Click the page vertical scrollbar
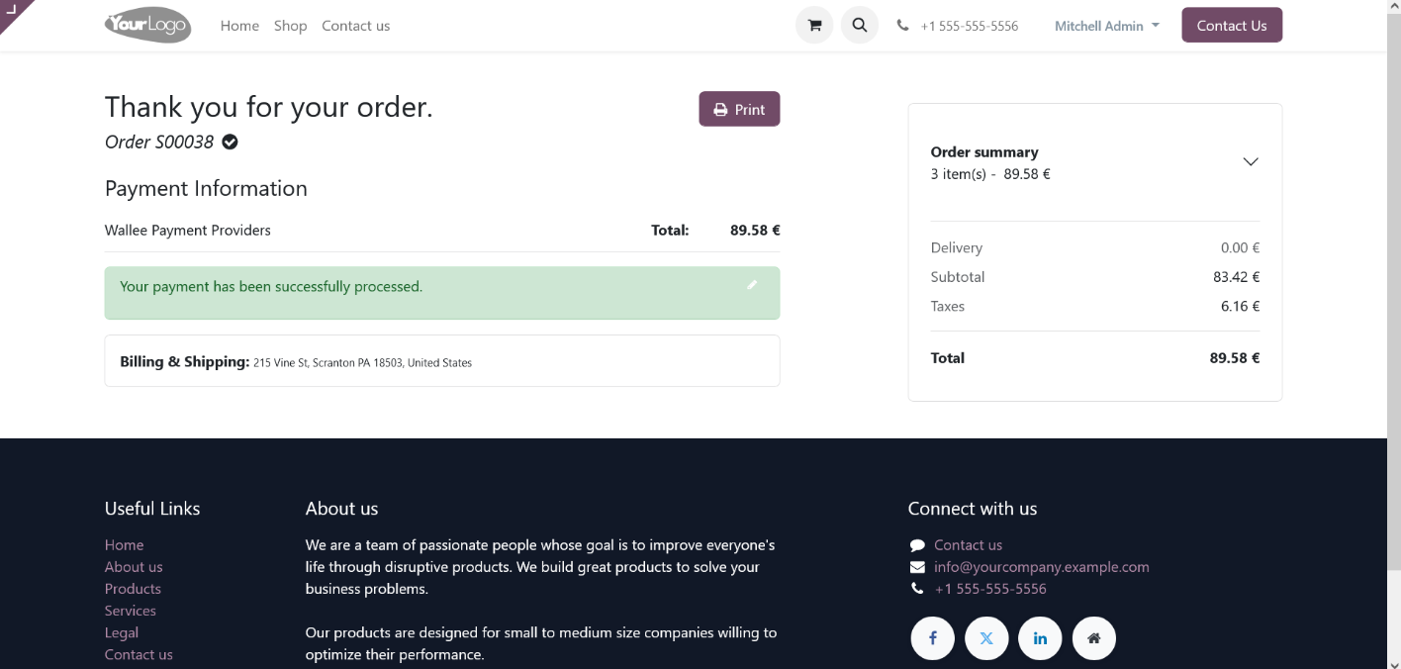This screenshot has height=669, width=1401. coord(1393,297)
